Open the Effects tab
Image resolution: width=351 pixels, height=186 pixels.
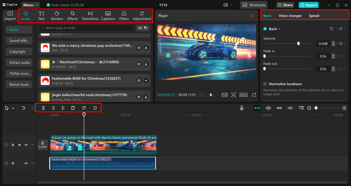click(72, 16)
